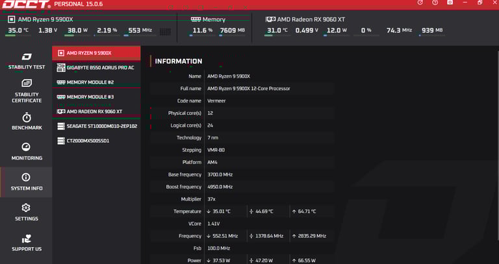Viewport: 499px width, 264px height.
Task: Click the clock icon in the title bar
Action: 420,3
